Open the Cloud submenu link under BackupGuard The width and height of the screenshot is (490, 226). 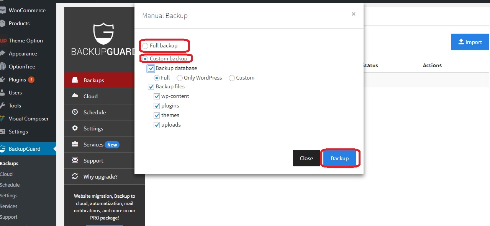[6, 174]
